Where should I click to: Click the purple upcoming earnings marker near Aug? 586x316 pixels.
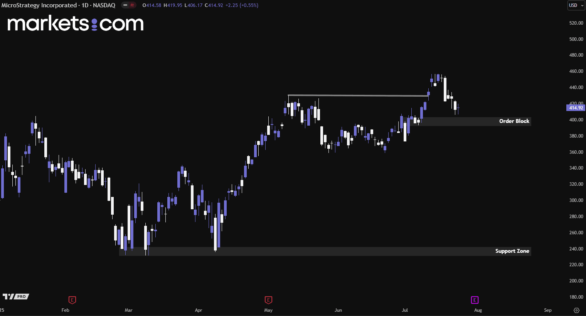(x=475, y=300)
